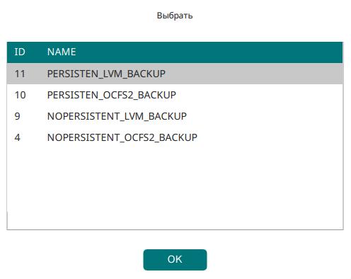Sort list by the ID column header
The width and height of the screenshot is (351, 279).
(x=20, y=52)
